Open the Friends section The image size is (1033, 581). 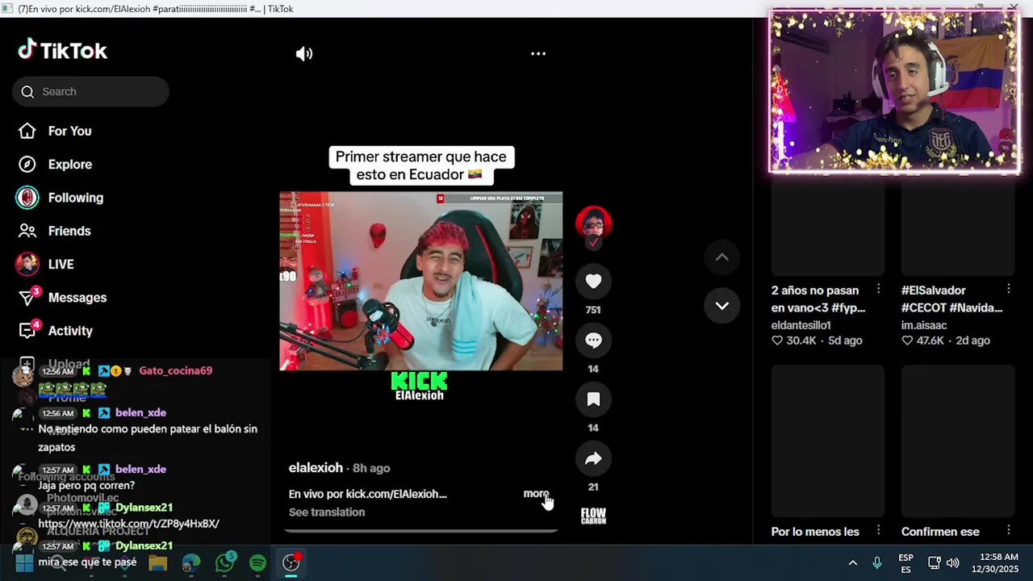click(x=69, y=231)
